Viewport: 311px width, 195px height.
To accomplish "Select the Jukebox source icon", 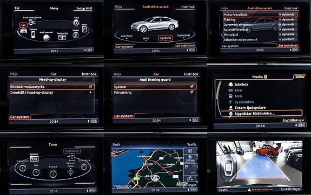I will [x=230, y=85].
